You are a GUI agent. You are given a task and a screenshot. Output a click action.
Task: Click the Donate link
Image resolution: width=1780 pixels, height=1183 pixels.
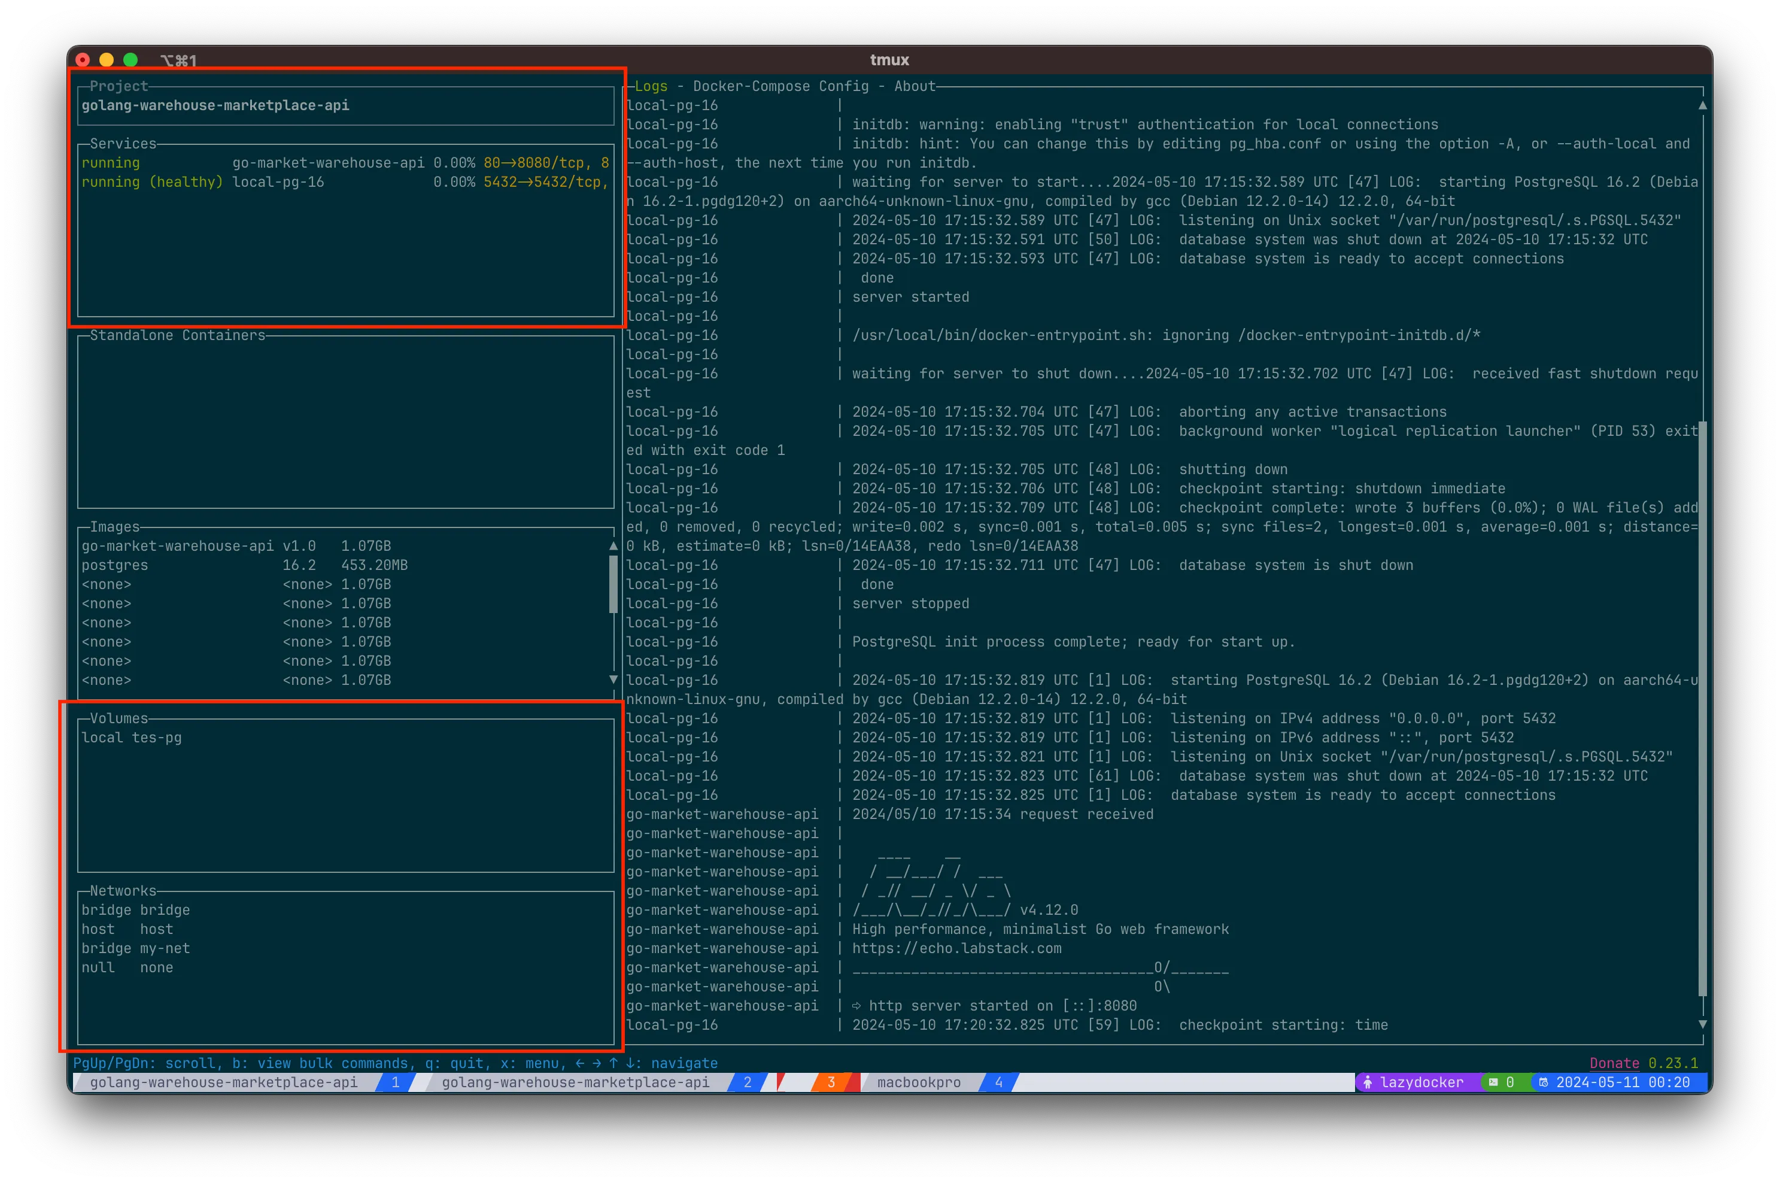(1614, 1063)
